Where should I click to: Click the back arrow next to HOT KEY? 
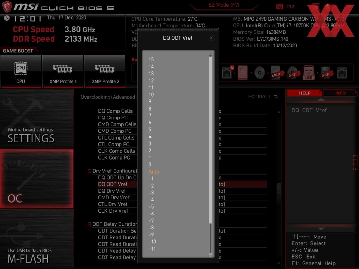click(276, 97)
